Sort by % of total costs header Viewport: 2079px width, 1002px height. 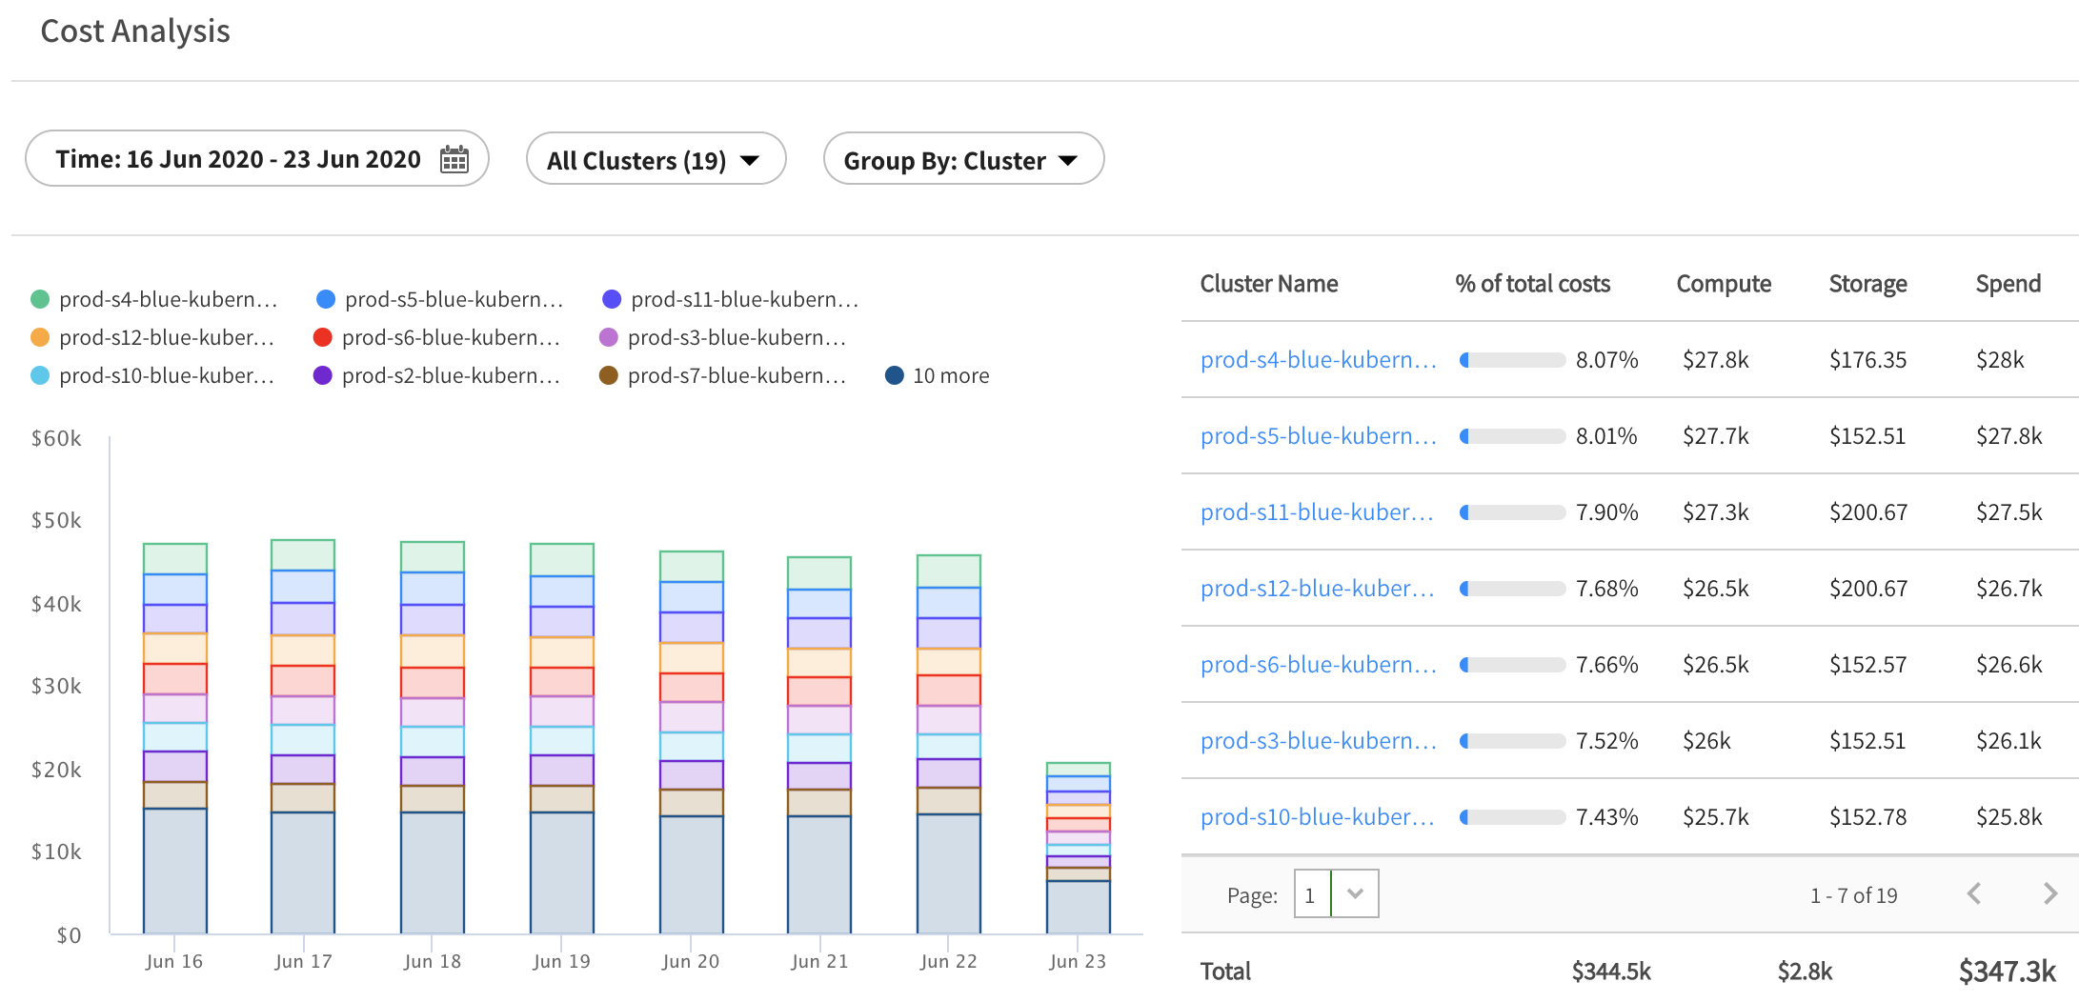1532,284
